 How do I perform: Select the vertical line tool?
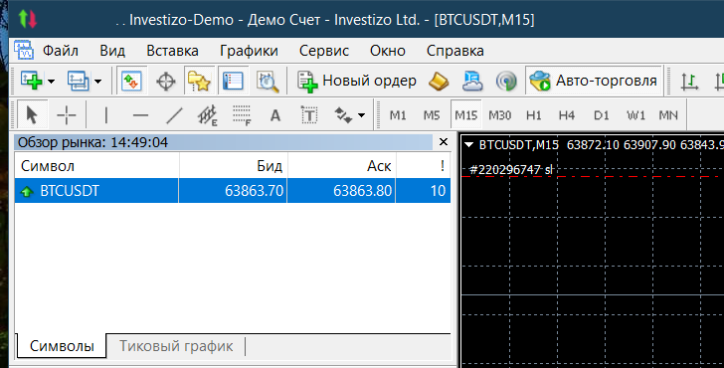(x=106, y=115)
